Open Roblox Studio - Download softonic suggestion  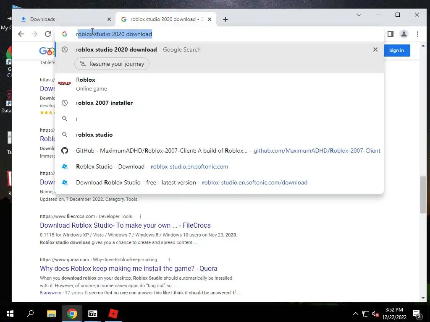tap(219, 166)
